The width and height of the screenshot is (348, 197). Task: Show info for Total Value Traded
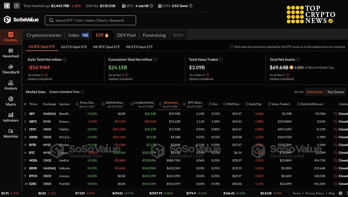pos(221,59)
